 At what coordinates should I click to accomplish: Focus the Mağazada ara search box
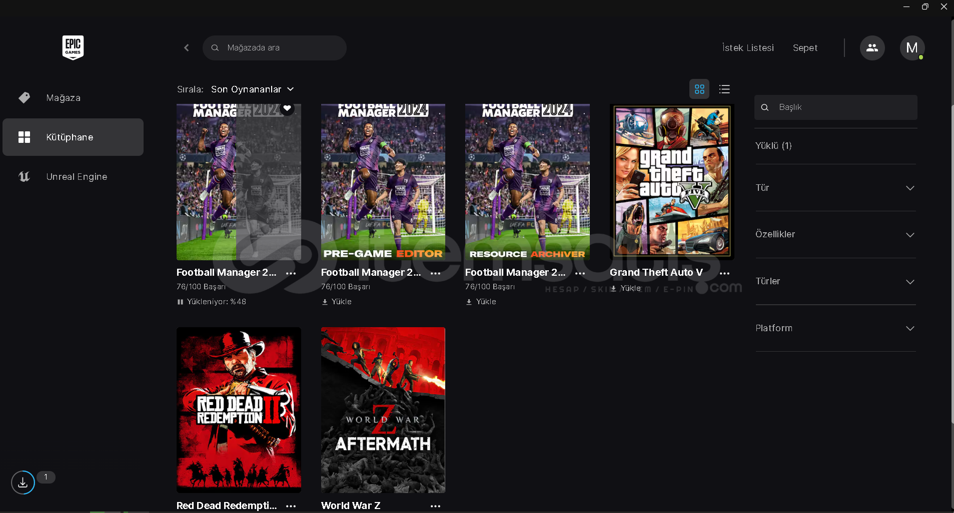click(275, 48)
